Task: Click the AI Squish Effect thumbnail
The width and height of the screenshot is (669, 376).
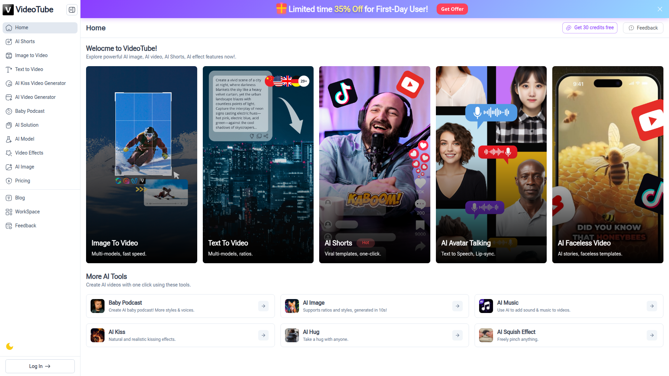Action: [x=486, y=335]
